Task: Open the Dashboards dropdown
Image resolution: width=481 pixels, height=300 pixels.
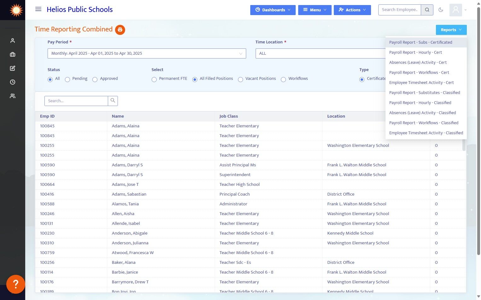Action: coord(273,10)
